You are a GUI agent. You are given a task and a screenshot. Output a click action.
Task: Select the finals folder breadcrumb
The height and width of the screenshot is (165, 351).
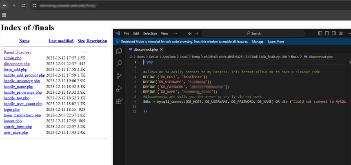point(295,57)
